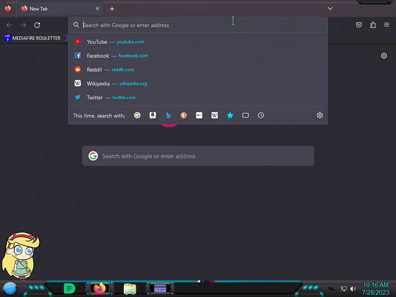Search in History clock icon
Viewport: 396px width, 297px height.
(x=261, y=115)
